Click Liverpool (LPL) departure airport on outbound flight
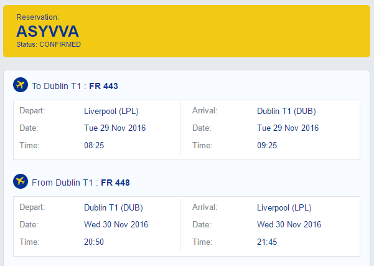Screen dimensions: 374x266 click(x=111, y=112)
